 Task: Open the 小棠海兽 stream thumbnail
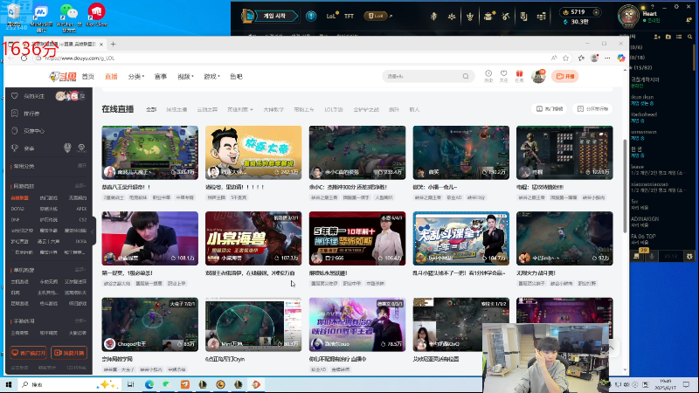[253, 238]
